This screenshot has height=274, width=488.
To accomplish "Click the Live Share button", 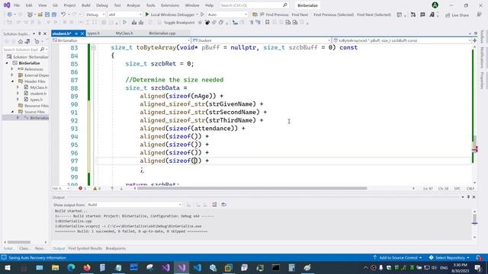I will click(x=457, y=15).
